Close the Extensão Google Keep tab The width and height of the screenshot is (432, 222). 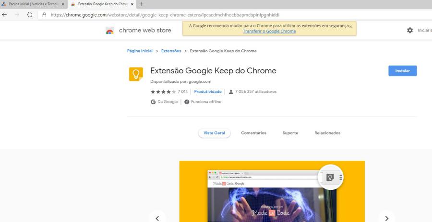(132, 4)
